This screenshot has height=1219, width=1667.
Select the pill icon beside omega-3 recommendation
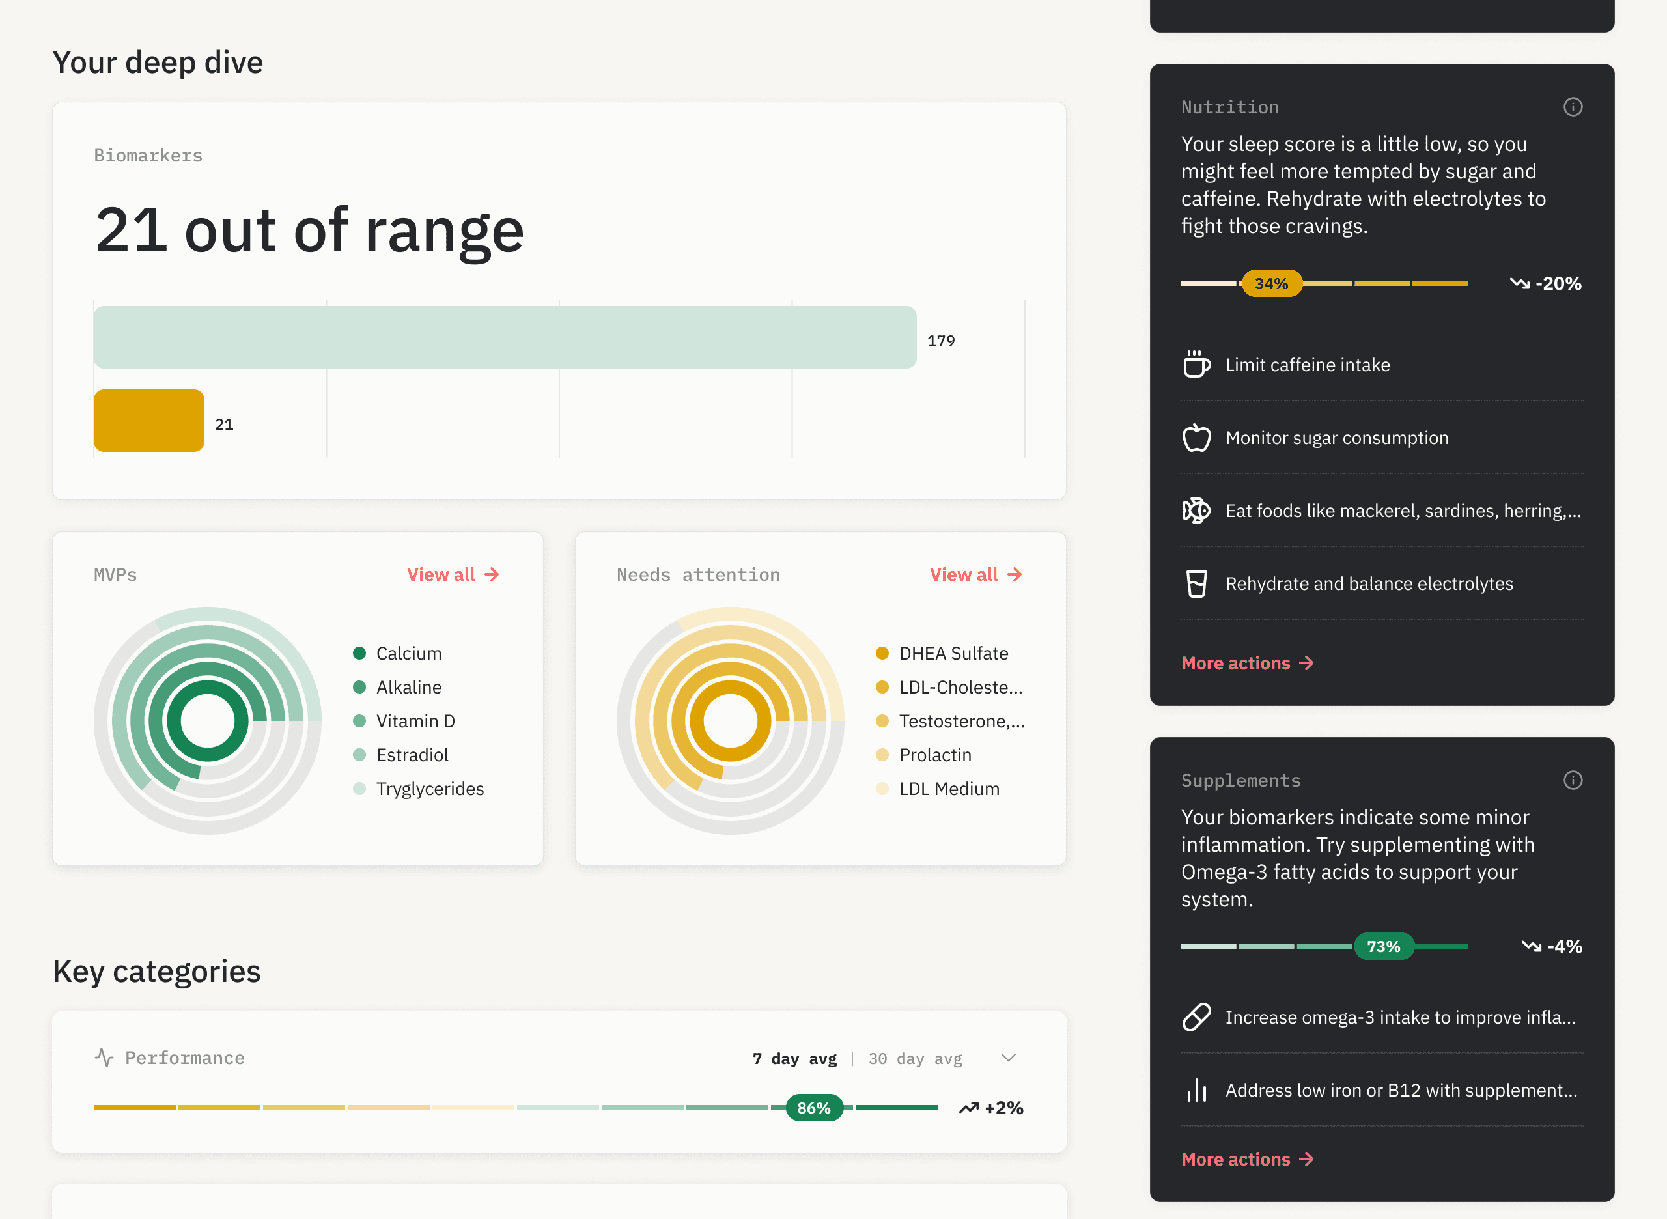coord(1196,1016)
